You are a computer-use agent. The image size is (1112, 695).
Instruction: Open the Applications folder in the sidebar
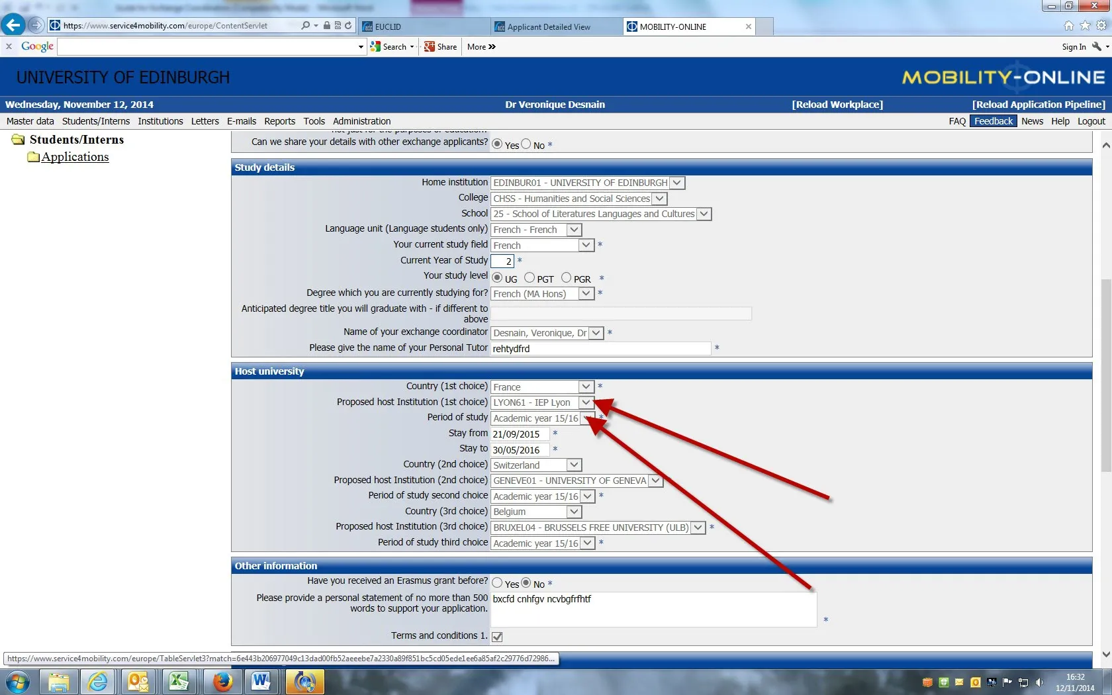pyautogui.click(x=75, y=157)
